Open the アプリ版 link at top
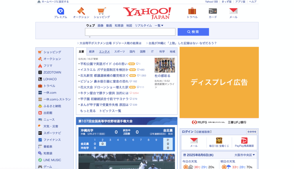The height and width of the screenshot is (169, 294). click(x=240, y=2)
